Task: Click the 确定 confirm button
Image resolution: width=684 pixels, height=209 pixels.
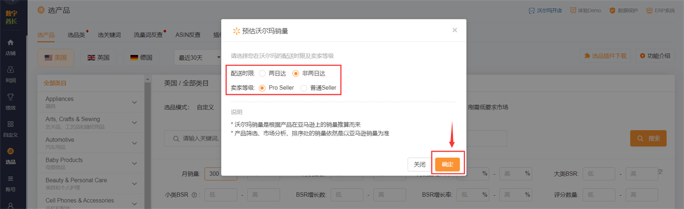Action: pyautogui.click(x=447, y=164)
